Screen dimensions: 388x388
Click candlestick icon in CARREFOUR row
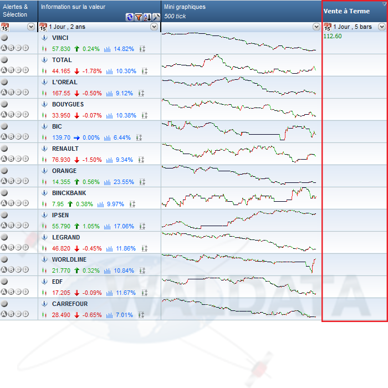click(x=44, y=315)
